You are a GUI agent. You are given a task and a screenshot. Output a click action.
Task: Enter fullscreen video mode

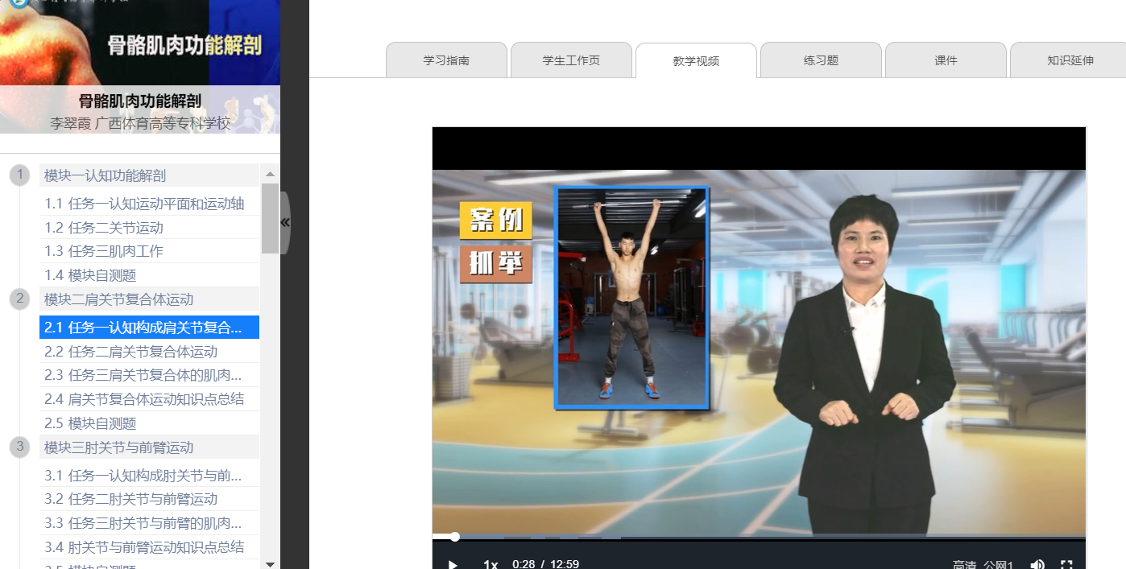coord(1066,563)
